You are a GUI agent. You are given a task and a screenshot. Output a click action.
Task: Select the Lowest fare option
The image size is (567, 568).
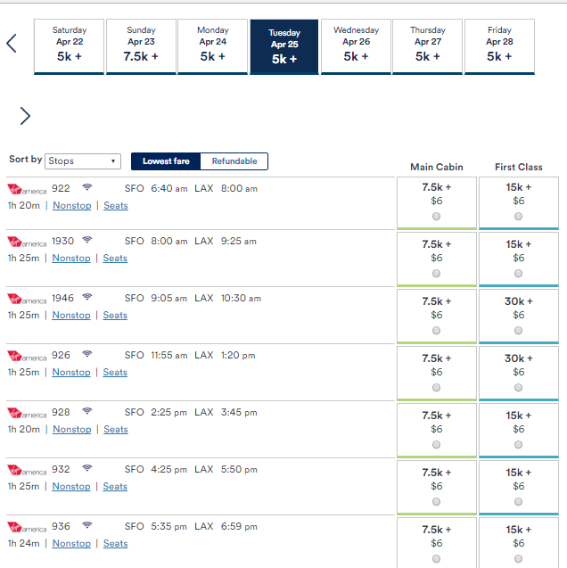166,161
